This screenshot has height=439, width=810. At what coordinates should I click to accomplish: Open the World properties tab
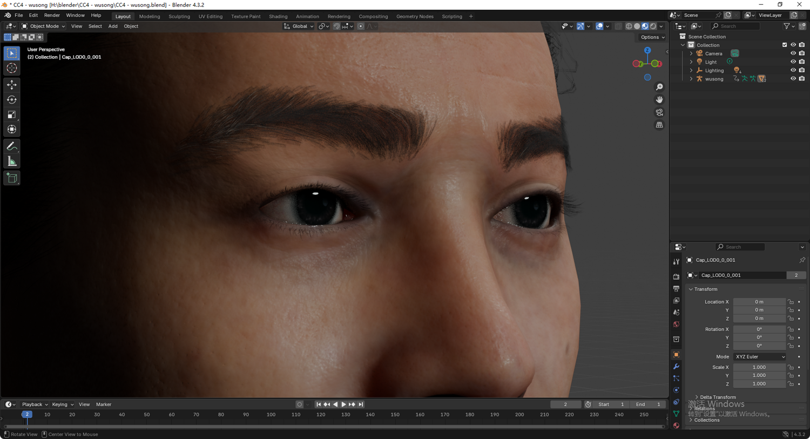coord(676,325)
